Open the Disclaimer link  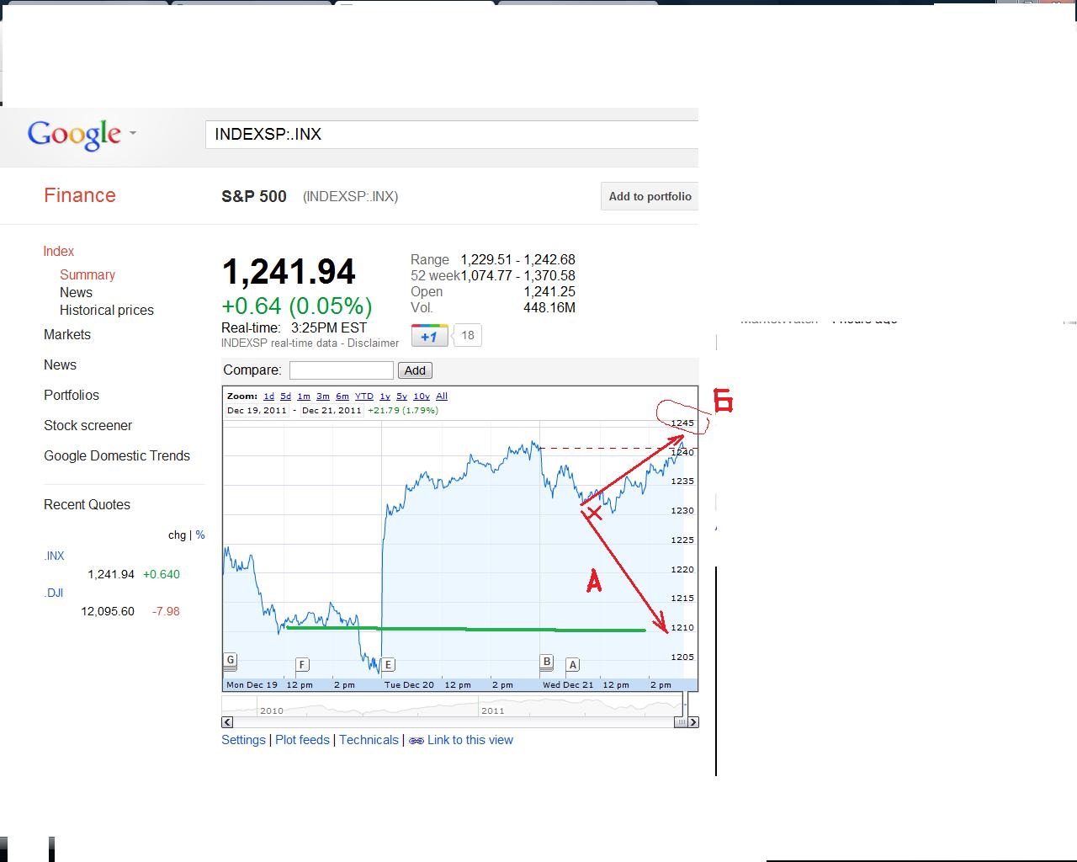pyautogui.click(x=373, y=343)
